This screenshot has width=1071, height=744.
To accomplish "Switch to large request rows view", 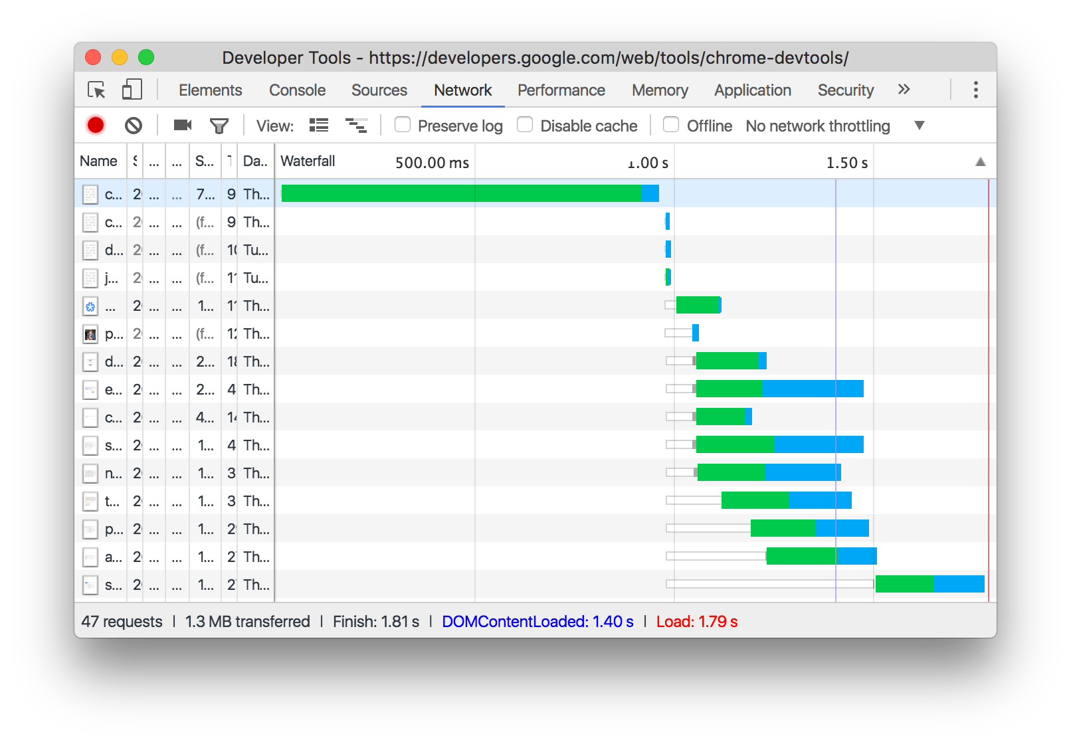I will (x=318, y=125).
